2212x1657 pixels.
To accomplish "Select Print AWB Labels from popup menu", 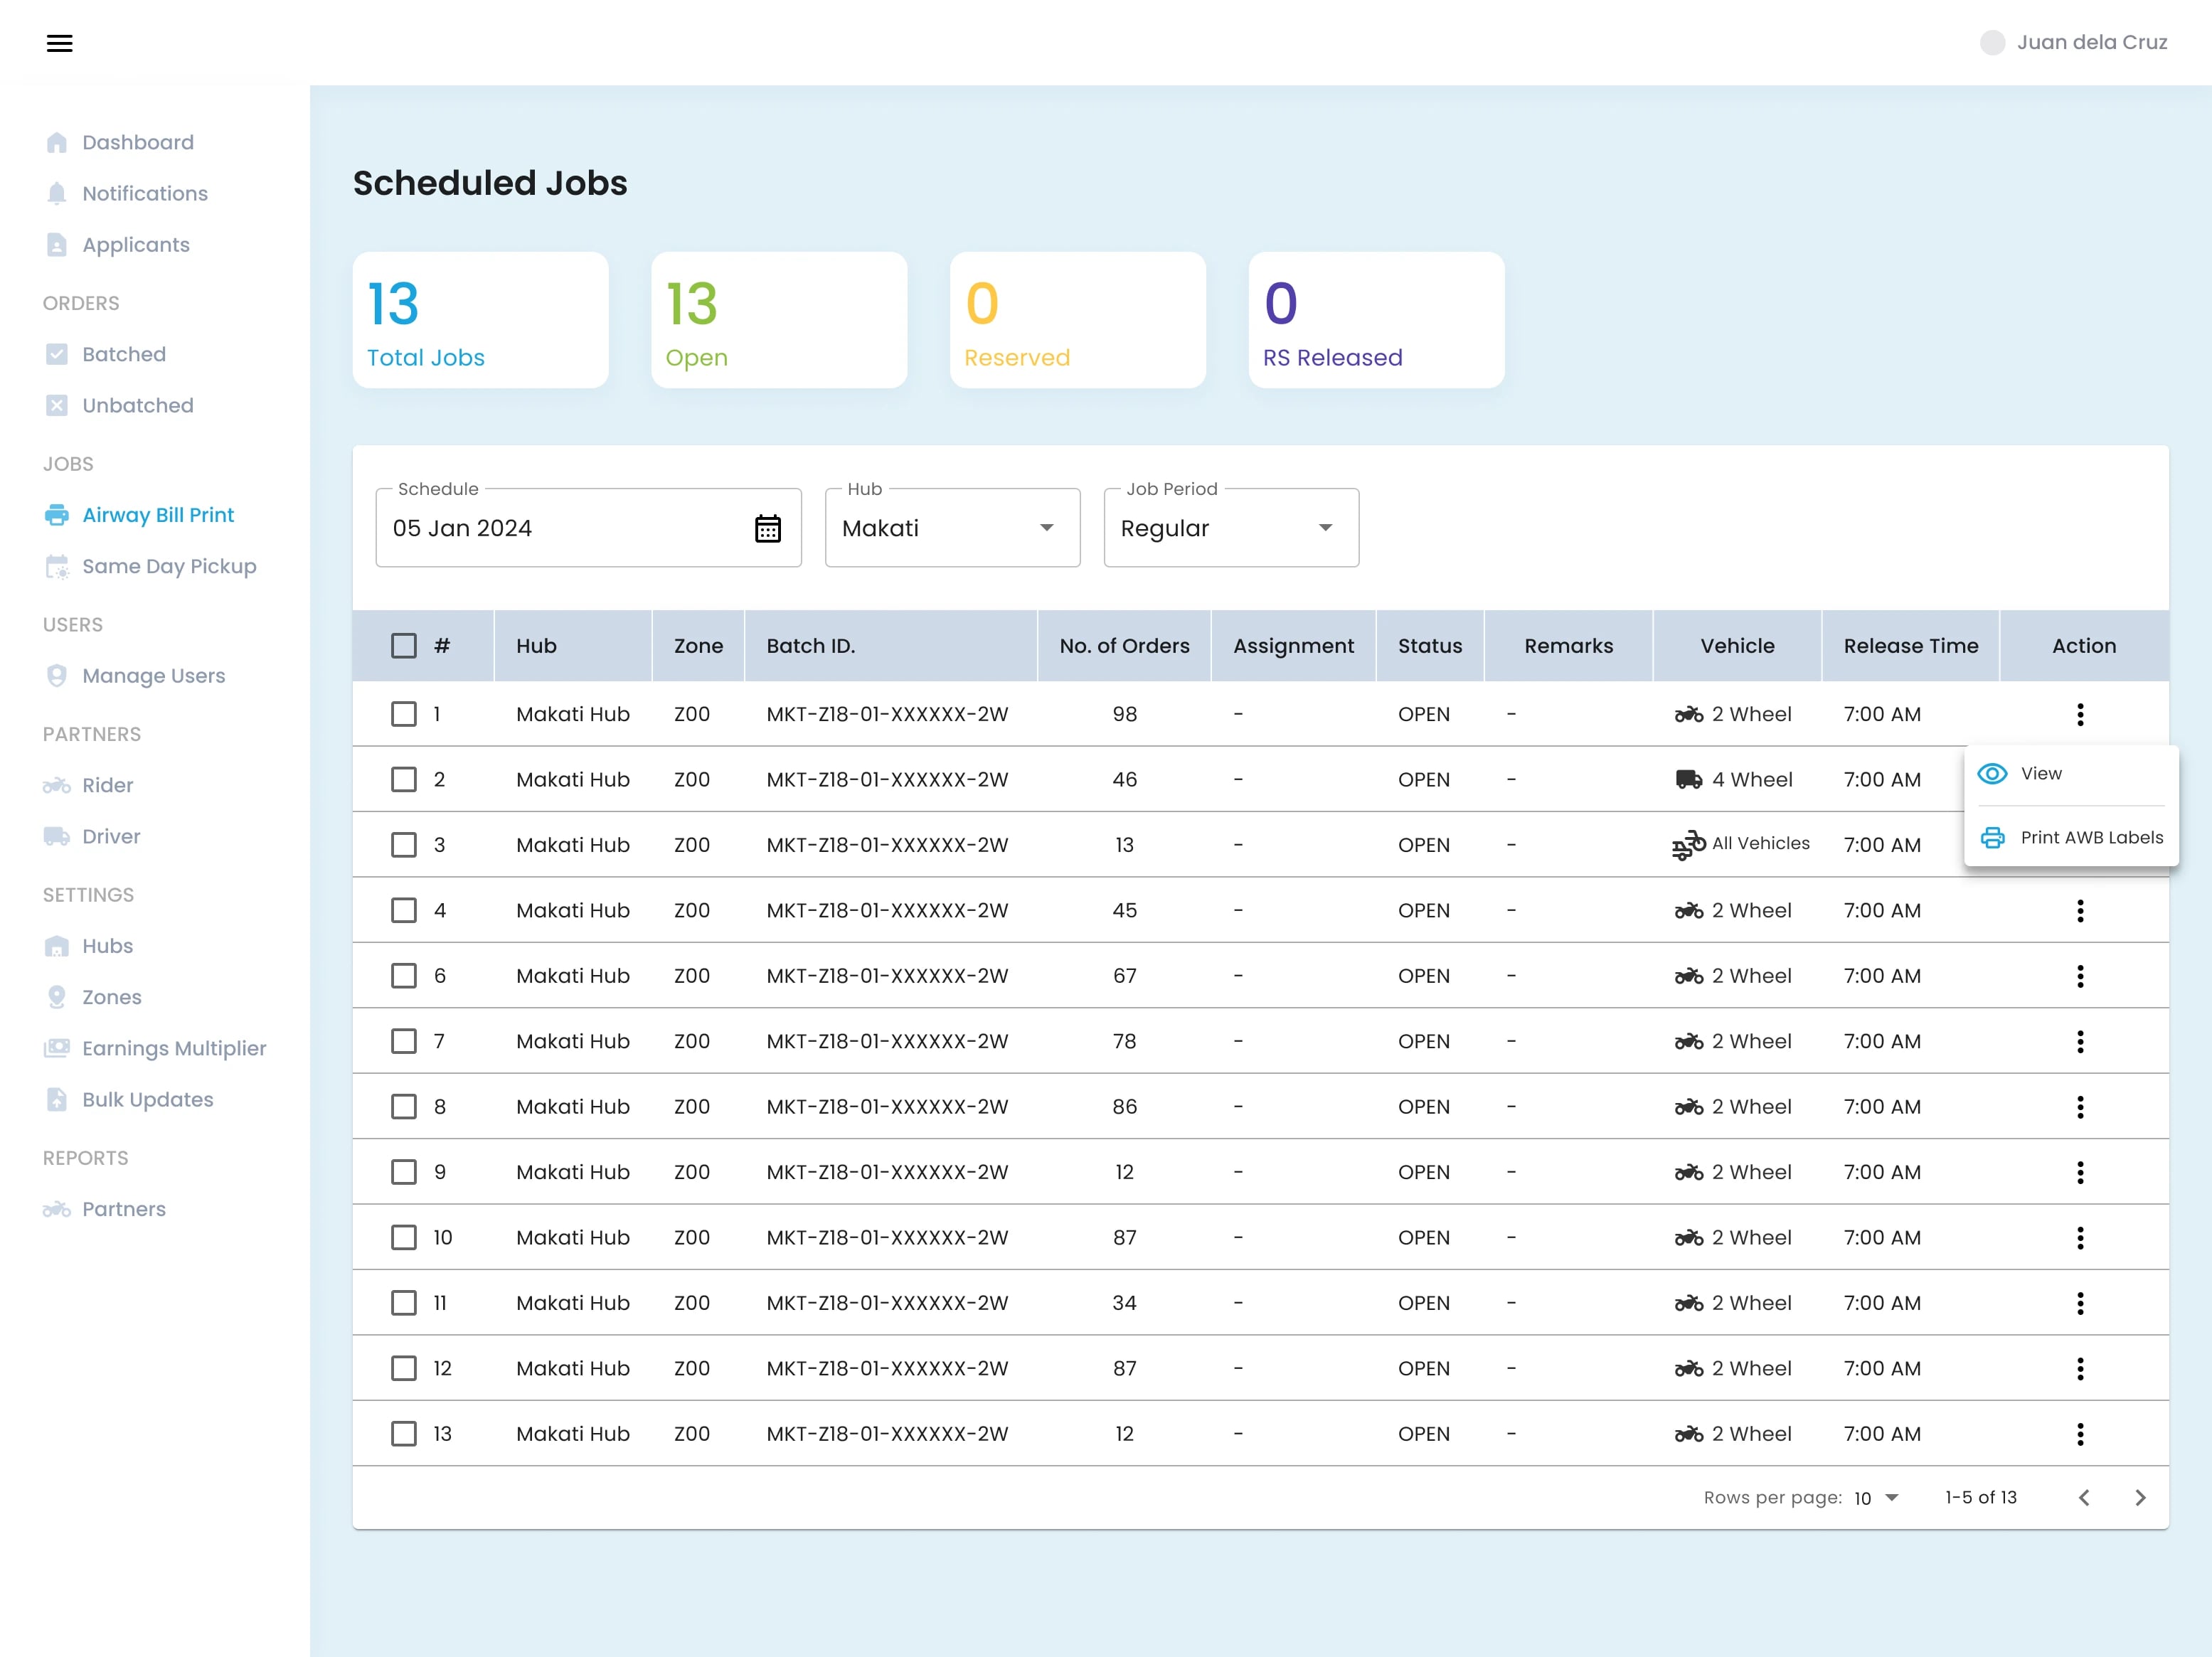I will pyautogui.click(x=2071, y=837).
